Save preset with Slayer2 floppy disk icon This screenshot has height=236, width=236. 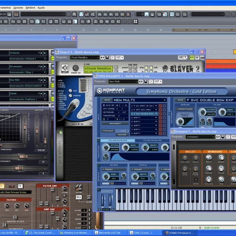pyautogui.click(x=108, y=58)
